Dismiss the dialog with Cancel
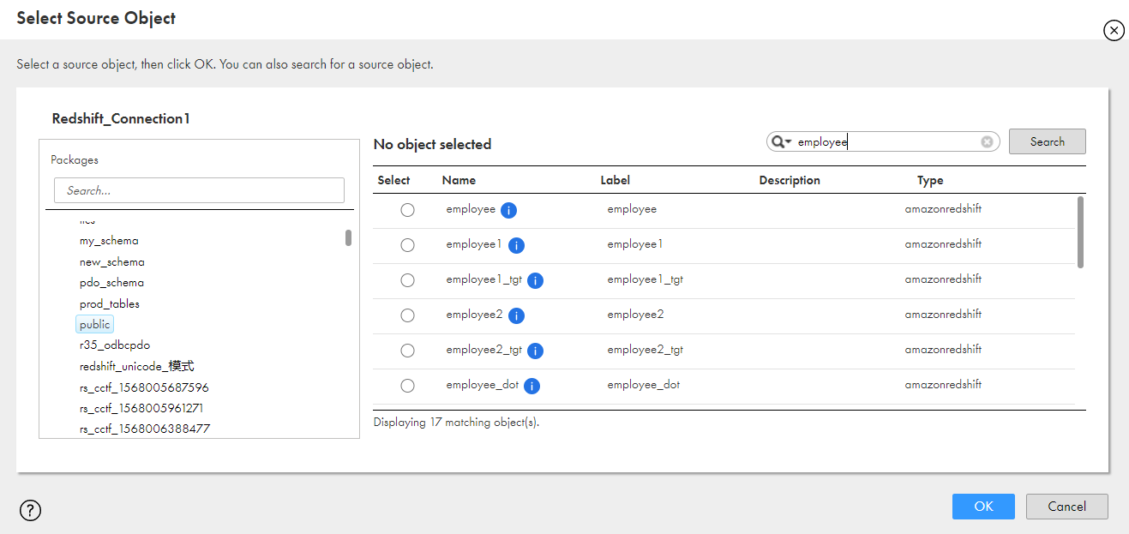Screen dimensions: 1129x534 [x=1066, y=506]
